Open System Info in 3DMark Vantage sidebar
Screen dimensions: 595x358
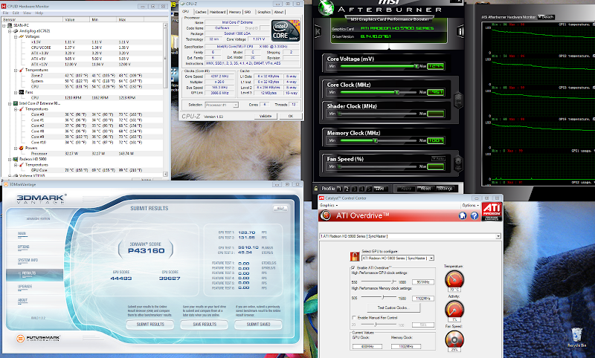pyautogui.click(x=28, y=260)
